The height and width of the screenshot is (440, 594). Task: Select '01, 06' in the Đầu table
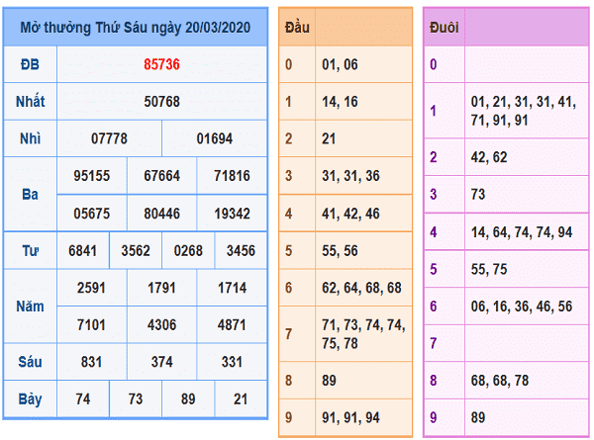tap(340, 64)
